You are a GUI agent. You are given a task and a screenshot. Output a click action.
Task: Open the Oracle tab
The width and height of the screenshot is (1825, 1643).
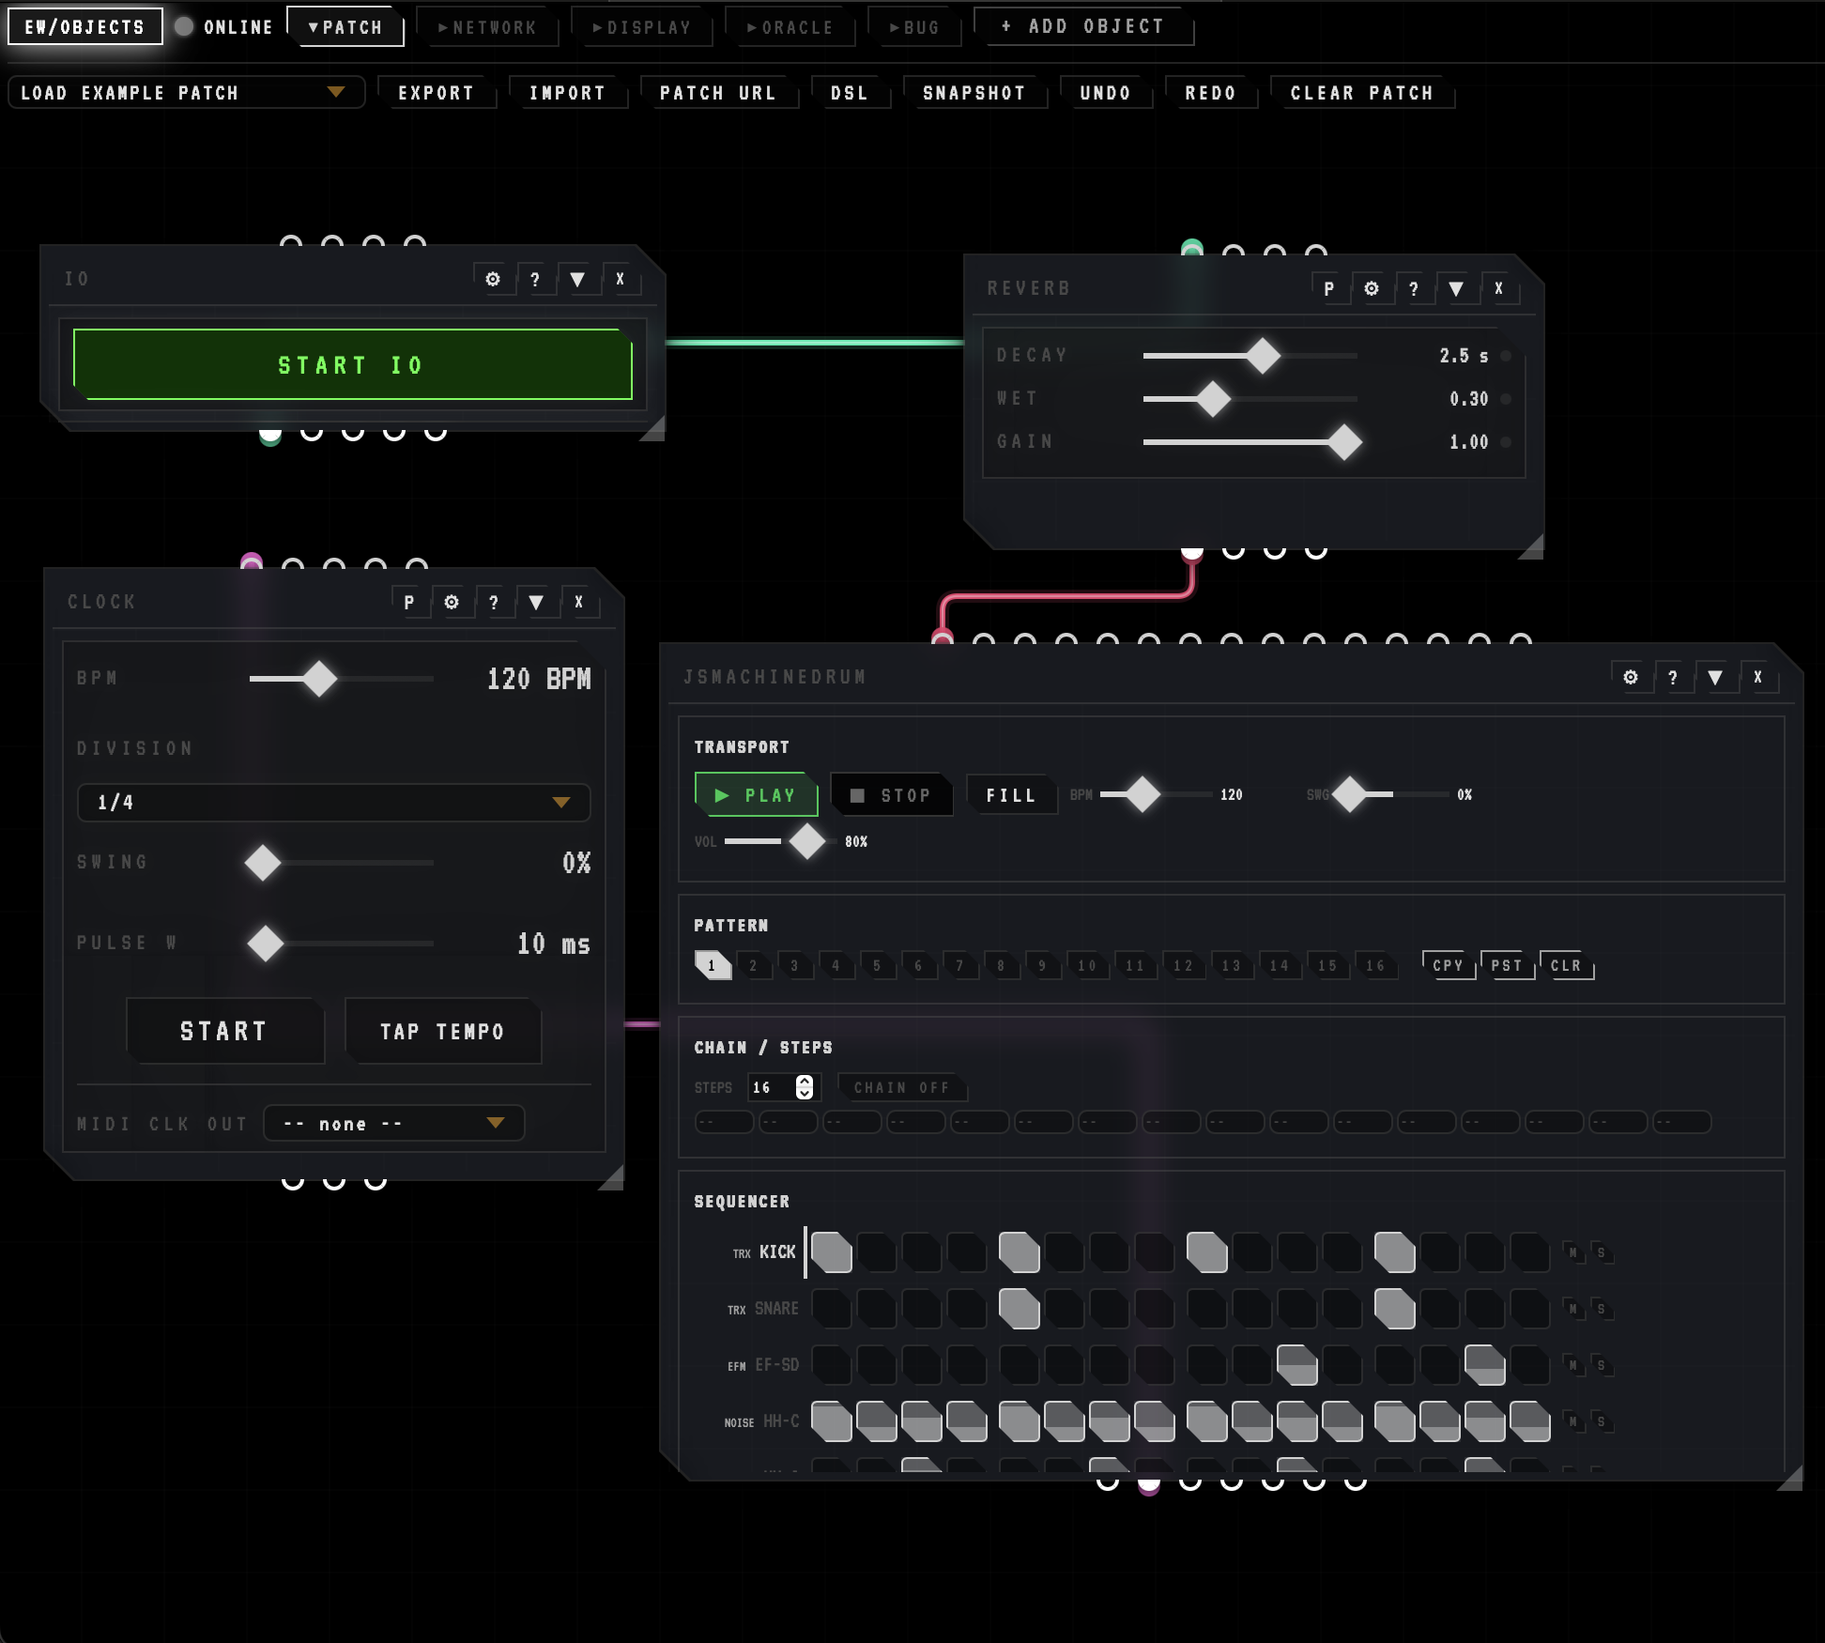pos(790,27)
